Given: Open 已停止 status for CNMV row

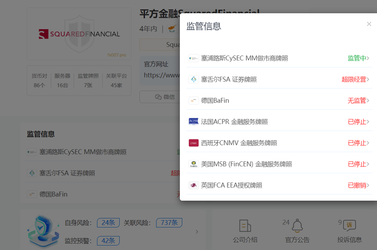Looking at the screenshot, I should [x=358, y=143].
